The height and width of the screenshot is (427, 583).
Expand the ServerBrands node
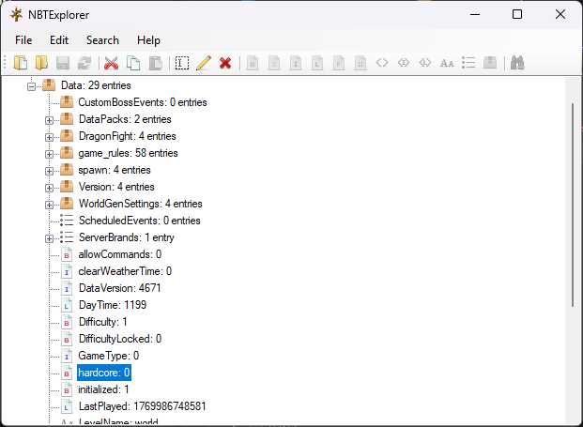click(x=50, y=237)
